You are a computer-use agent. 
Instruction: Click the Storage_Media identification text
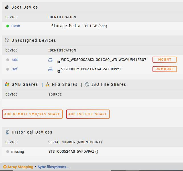click(66, 26)
